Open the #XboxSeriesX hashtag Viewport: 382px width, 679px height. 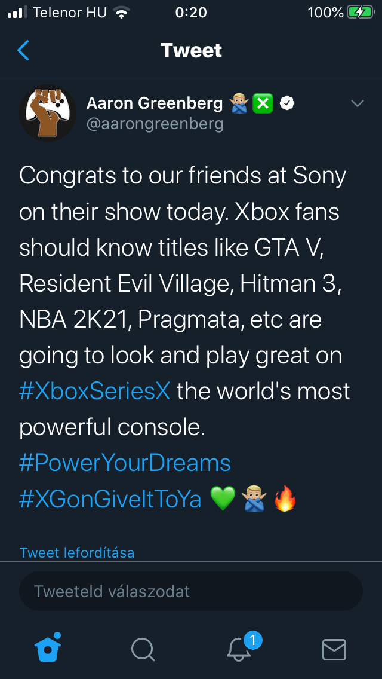(95, 391)
